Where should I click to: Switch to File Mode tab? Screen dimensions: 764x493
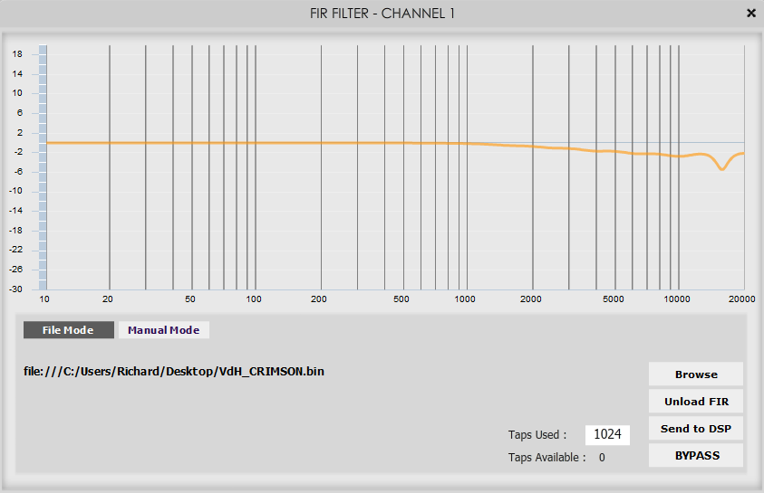click(x=69, y=330)
